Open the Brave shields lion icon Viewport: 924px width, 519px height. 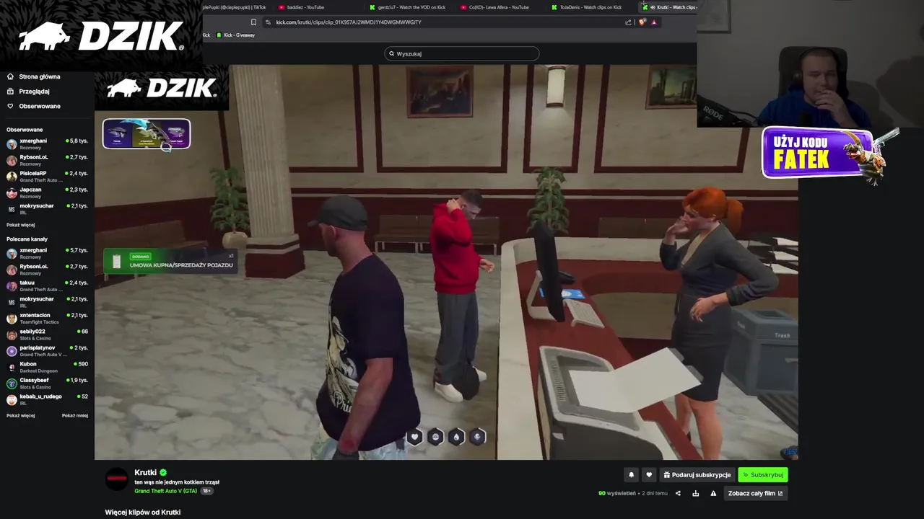click(x=642, y=22)
